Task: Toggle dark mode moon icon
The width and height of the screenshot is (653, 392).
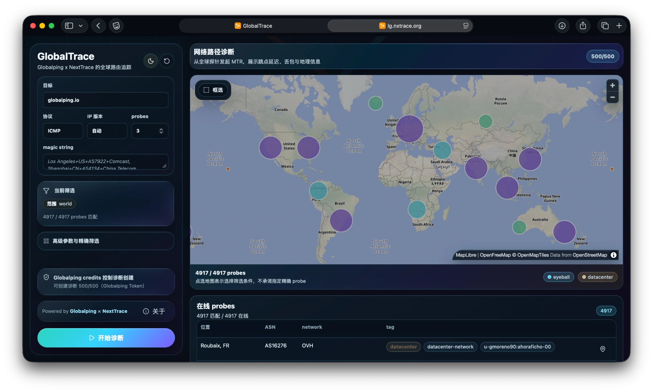Action: (151, 61)
